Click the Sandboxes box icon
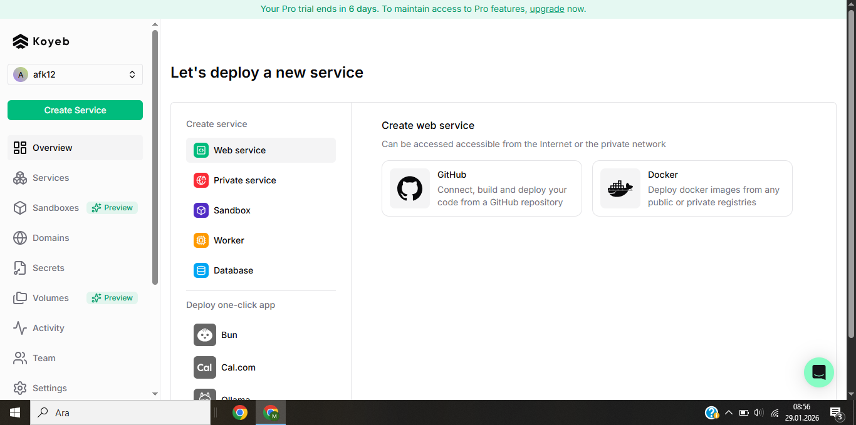 [20, 208]
